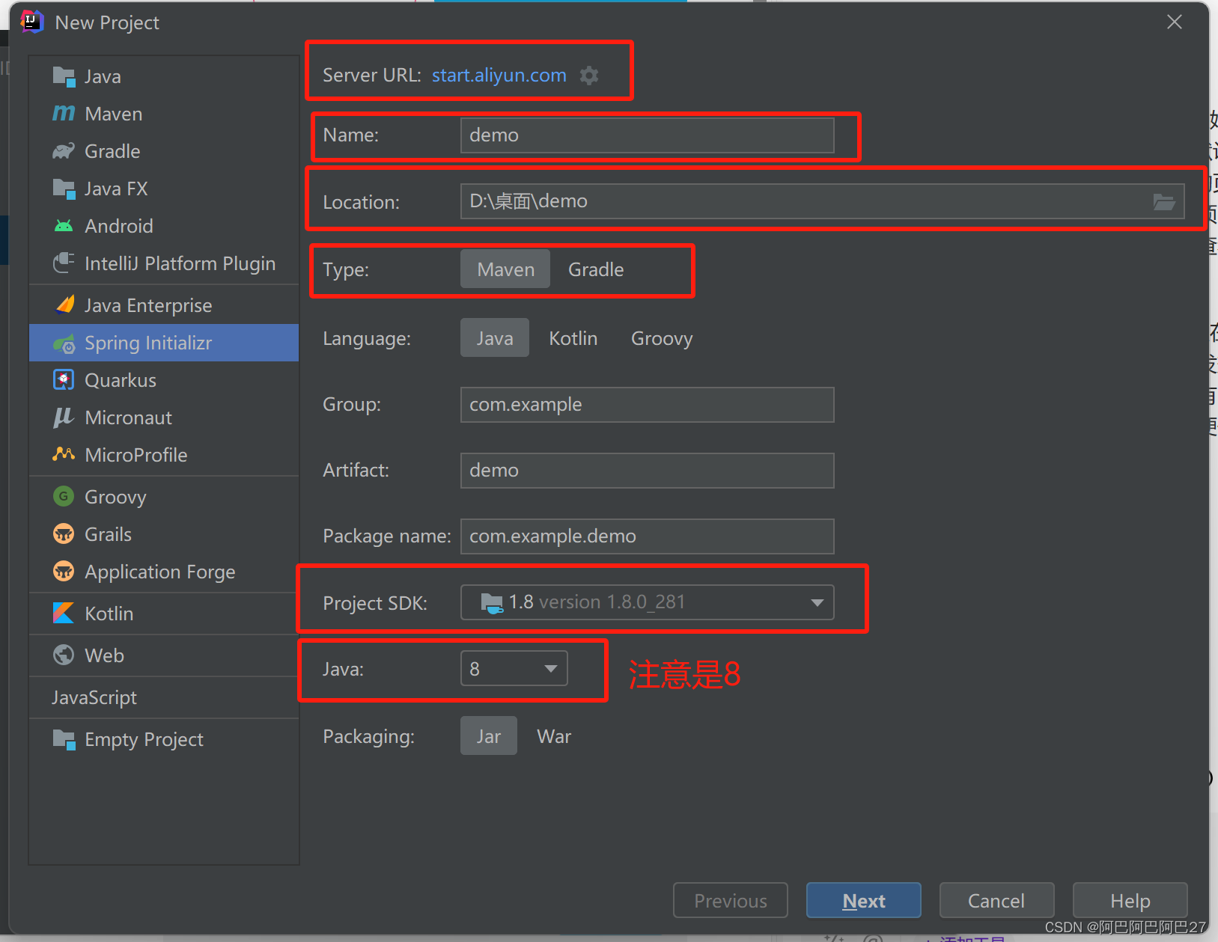The height and width of the screenshot is (942, 1218).
Task: Select IntelliJ Platform Plugin type
Action: (x=164, y=263)
